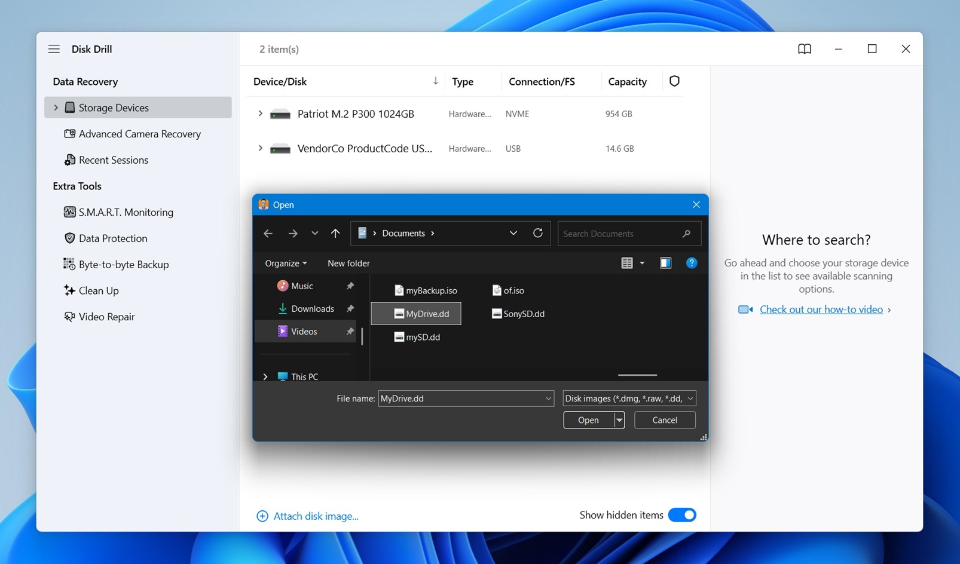Close the Open dialog
Image resolution: width=960 pixels, height=564 pixels.
coord(696,204)
